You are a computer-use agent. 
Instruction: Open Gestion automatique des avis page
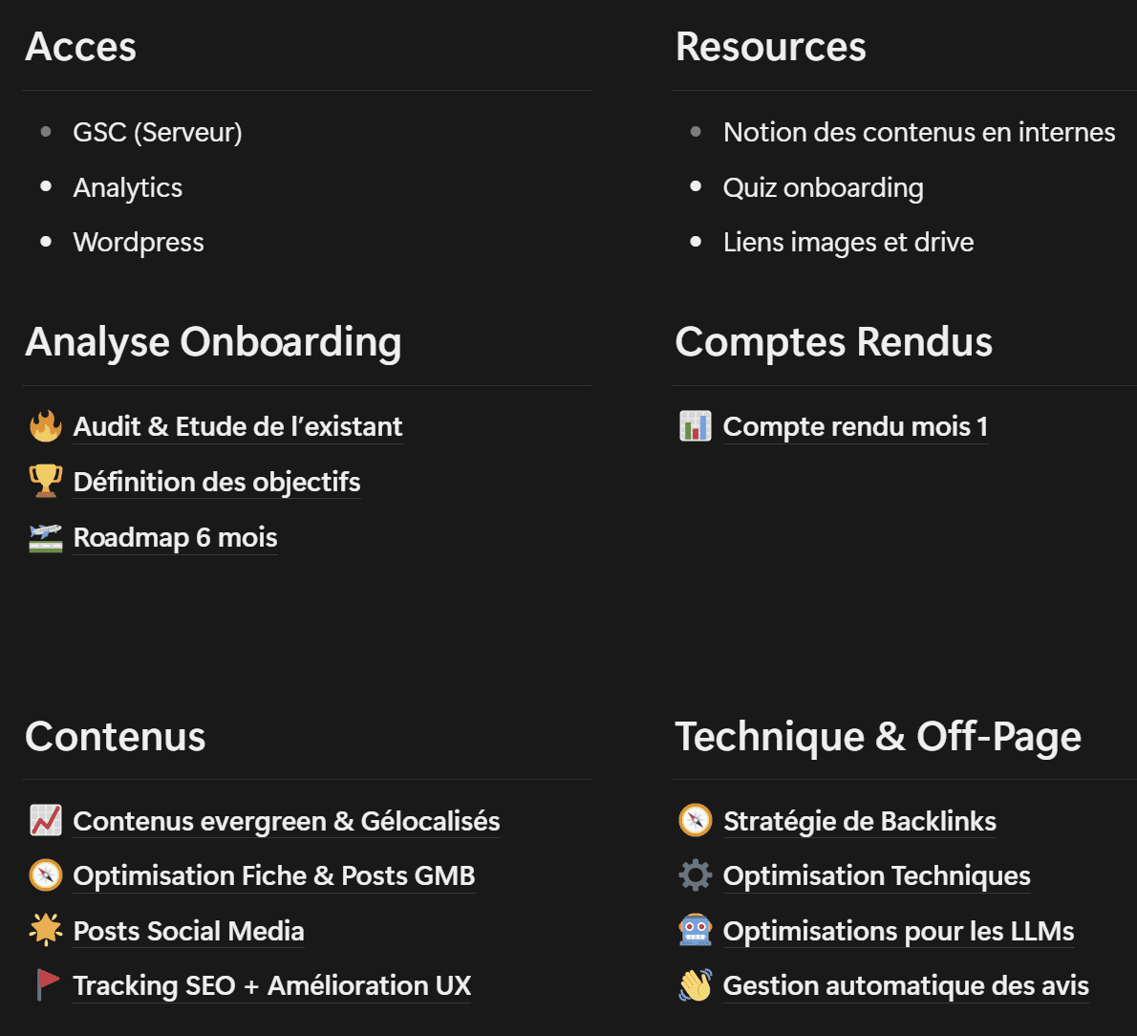click(x=906, y=985)
